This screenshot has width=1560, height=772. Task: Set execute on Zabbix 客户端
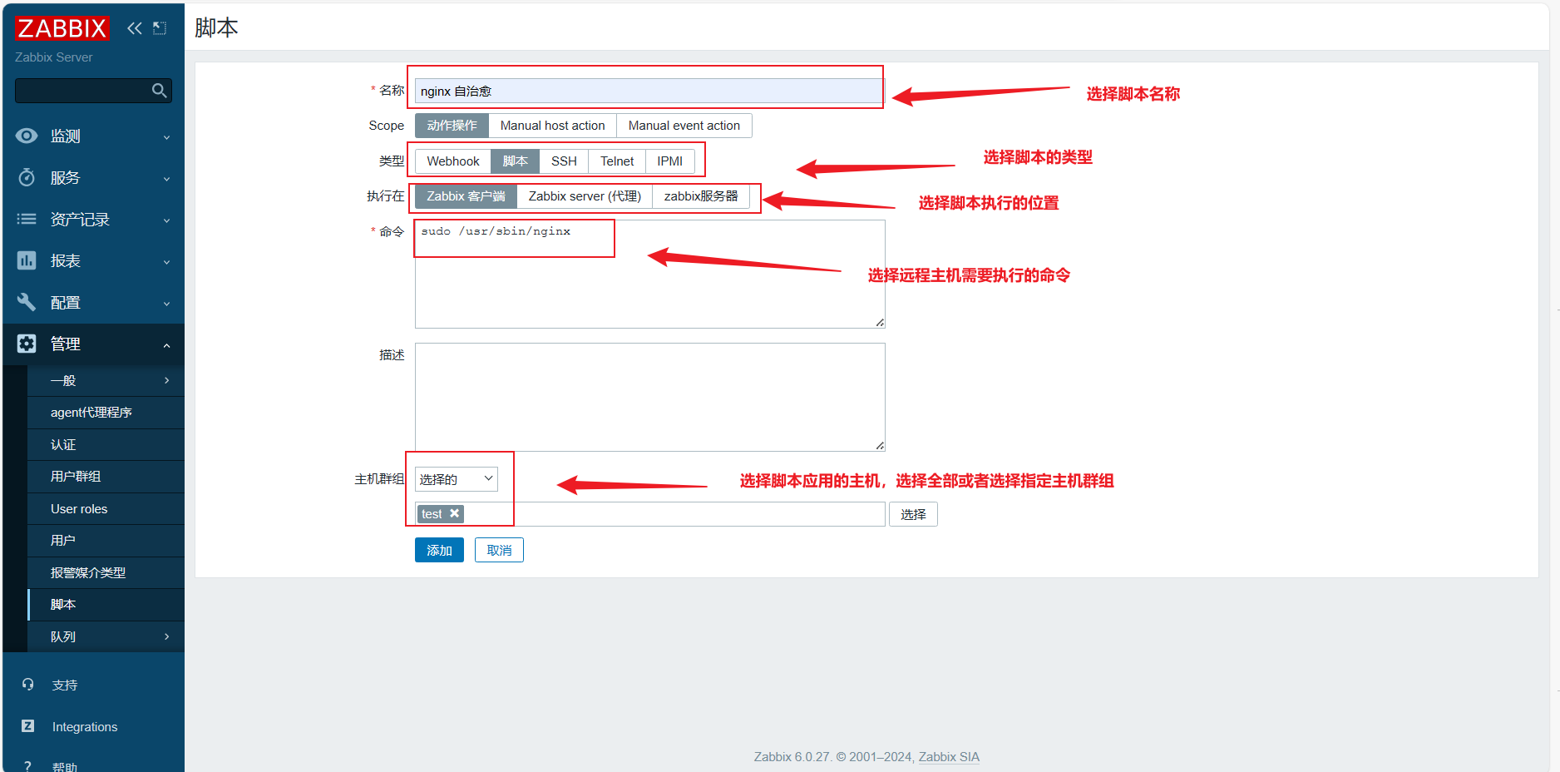click(x=466, y=196)
